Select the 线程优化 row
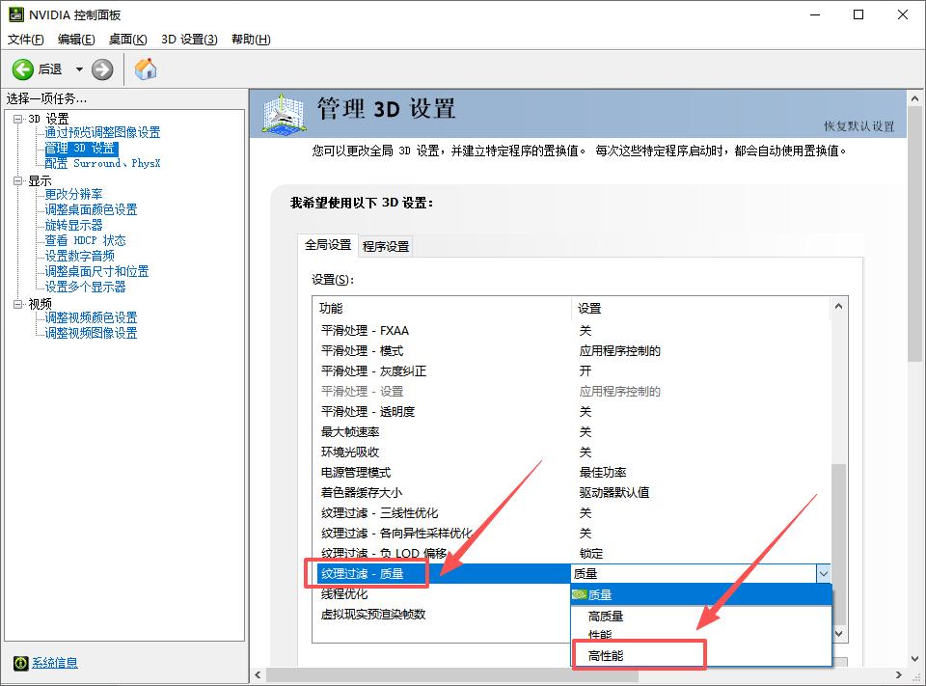This screenshot has width=926, height=686. pos(442,593)
